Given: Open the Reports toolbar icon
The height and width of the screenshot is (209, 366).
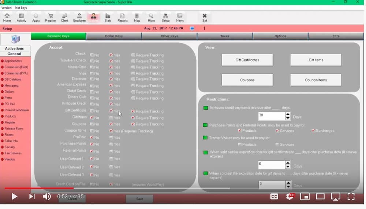Looking at the screenshot, I should click(123, 18).
